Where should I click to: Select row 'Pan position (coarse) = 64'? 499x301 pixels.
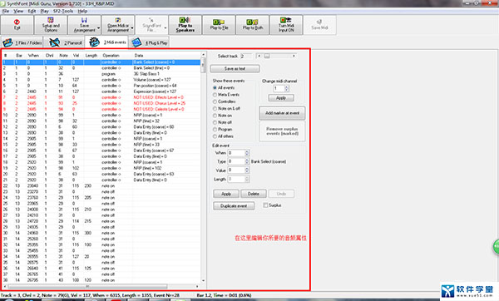coord(101,86)
